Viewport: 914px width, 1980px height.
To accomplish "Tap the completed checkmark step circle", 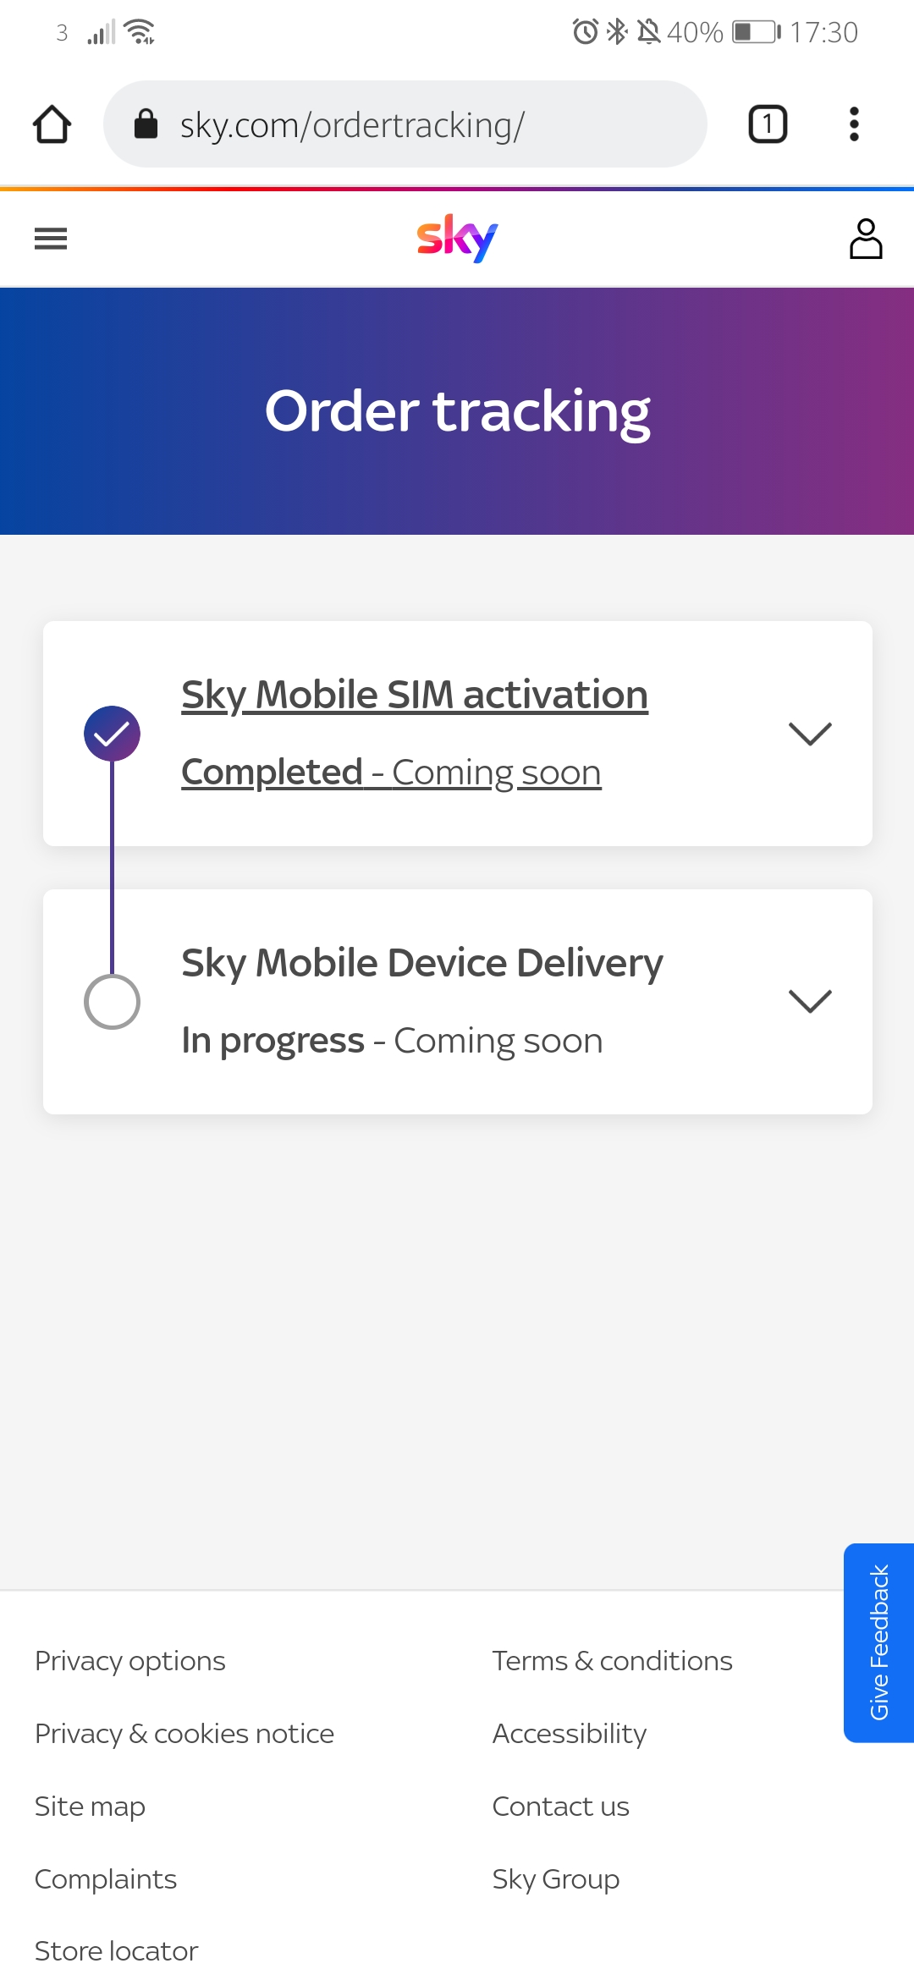I will click(x=112, y=734).
